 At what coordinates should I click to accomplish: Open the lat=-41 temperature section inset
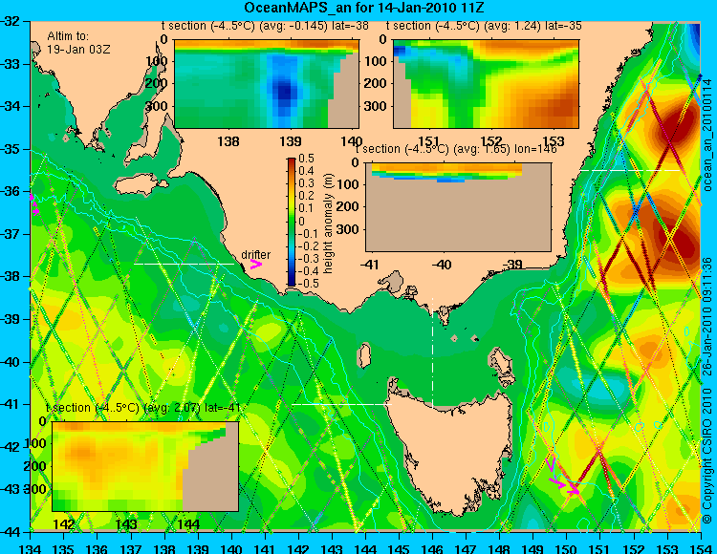coord(145,466)
